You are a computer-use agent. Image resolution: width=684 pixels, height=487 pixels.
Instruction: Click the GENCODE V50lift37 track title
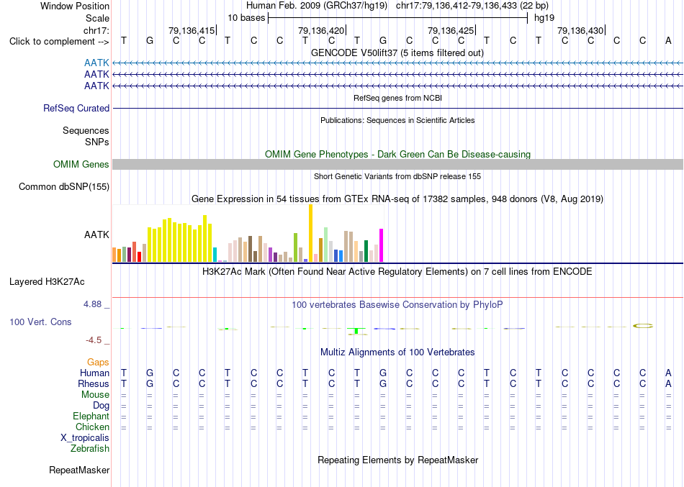click(x=397, y=53)
